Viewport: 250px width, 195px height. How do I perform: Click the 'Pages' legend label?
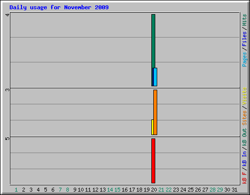pyautogui.click(x=244, y=59)
